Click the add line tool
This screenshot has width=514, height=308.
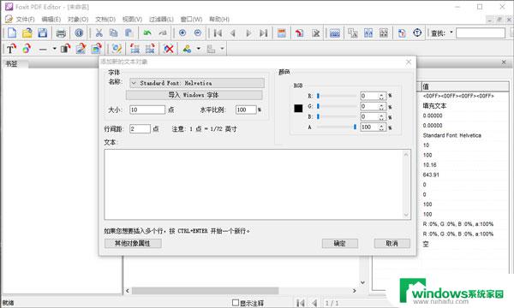pyautogui.click(x=43, y=50)
